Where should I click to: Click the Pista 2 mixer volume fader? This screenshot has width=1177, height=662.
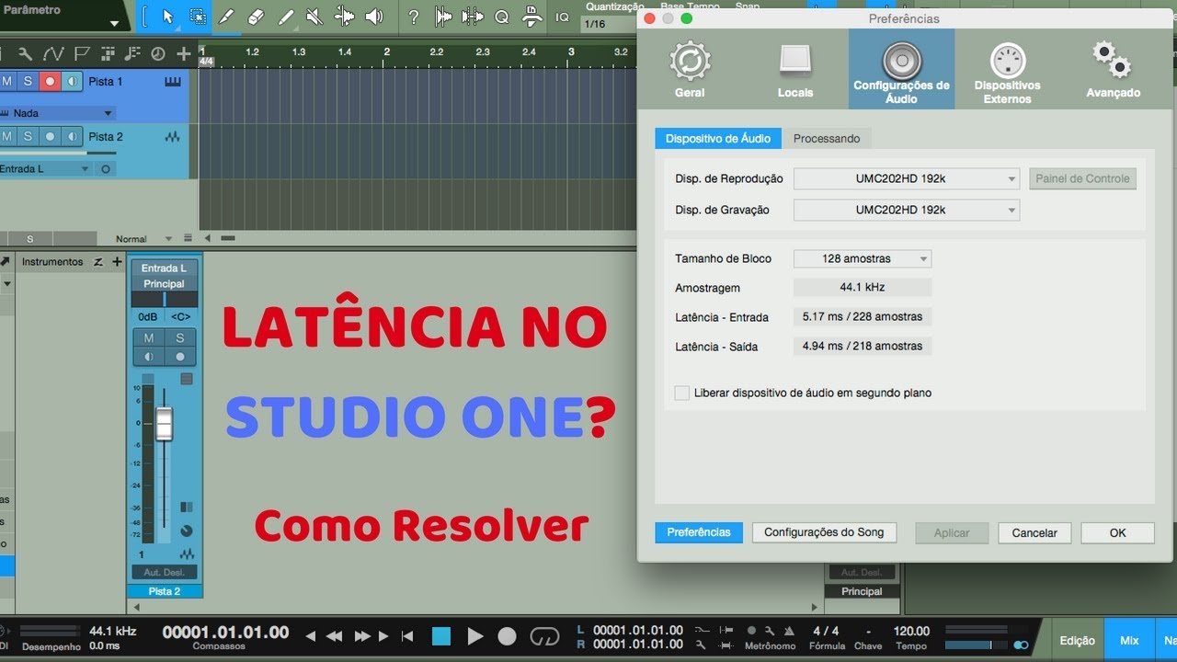click(x=164, y=424)
